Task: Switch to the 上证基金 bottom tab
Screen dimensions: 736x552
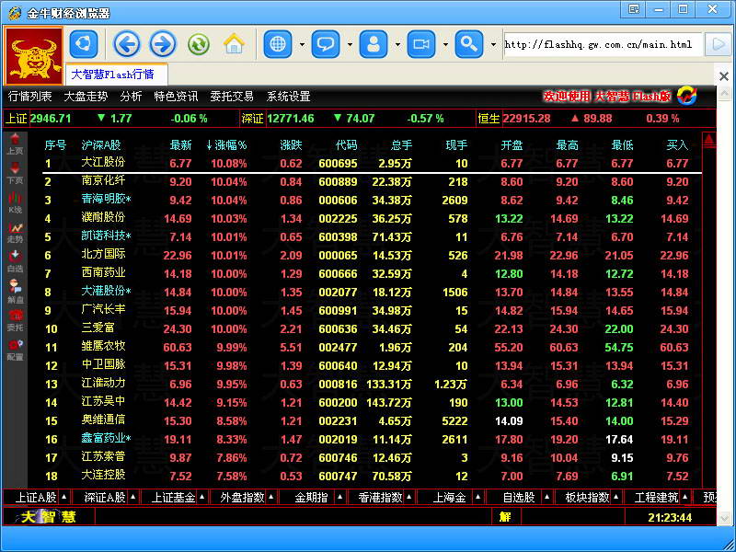Action: 173,497
